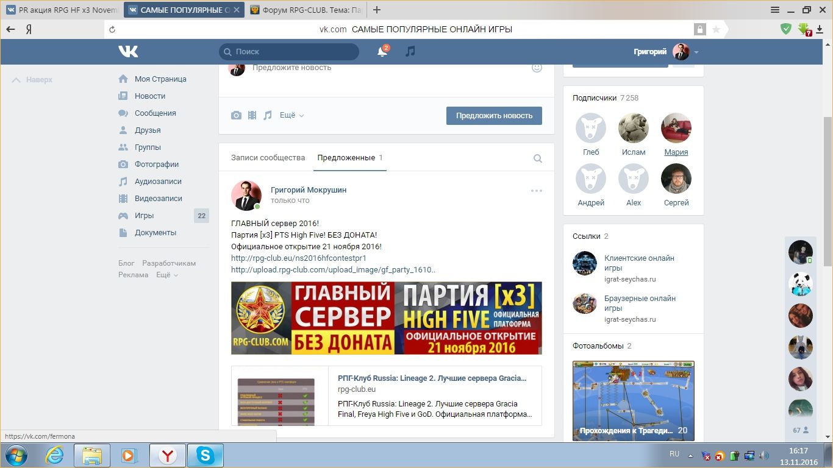Click the page vertical scrollbar
This screenshot has width=833, height=468.
tap(828, 191)
